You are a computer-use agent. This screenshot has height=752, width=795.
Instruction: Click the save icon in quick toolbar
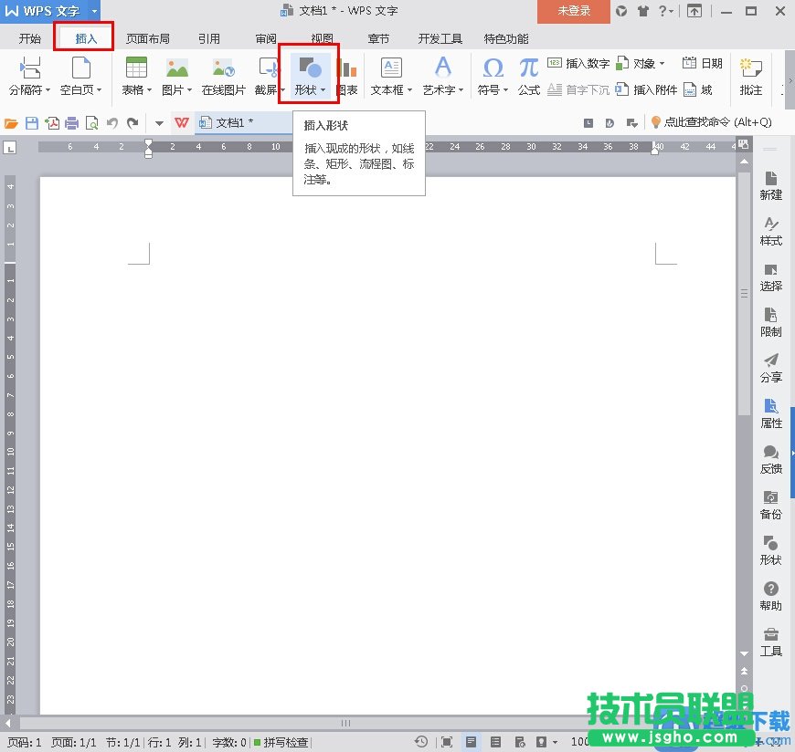[x=32, y=123]
